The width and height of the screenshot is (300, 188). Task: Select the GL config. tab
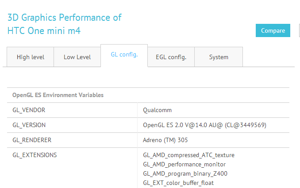[x=124, y=55]
